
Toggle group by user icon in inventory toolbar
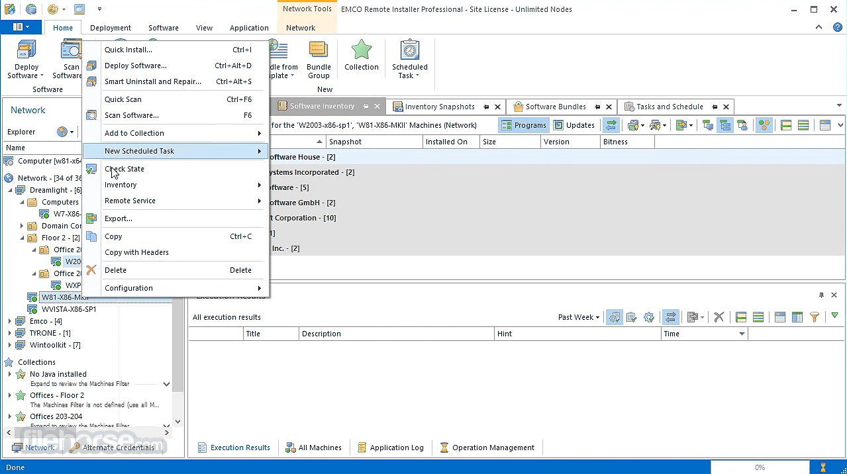[x=742, y=125]
